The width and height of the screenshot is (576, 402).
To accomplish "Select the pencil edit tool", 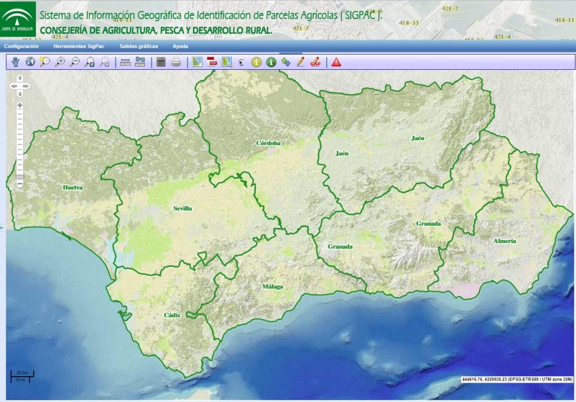I will click(x=300, y=62).
